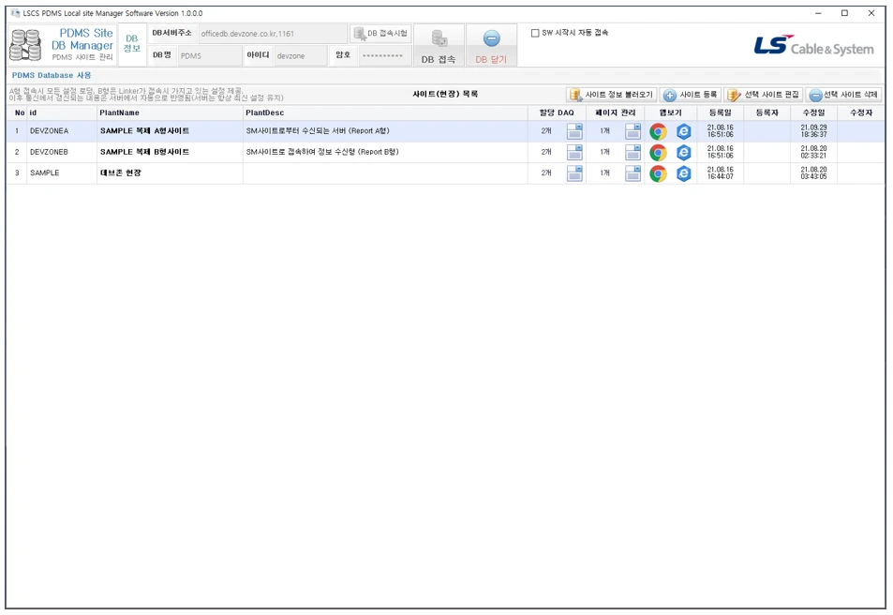The width and height of the screenshot is (893, 615).
Task: Click the DB명 field showing PDMS
Action: [x=210, y=56]
